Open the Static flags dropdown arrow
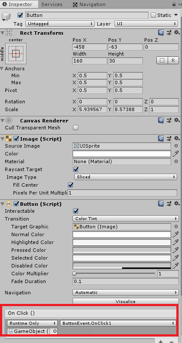 tap(176, 15)
